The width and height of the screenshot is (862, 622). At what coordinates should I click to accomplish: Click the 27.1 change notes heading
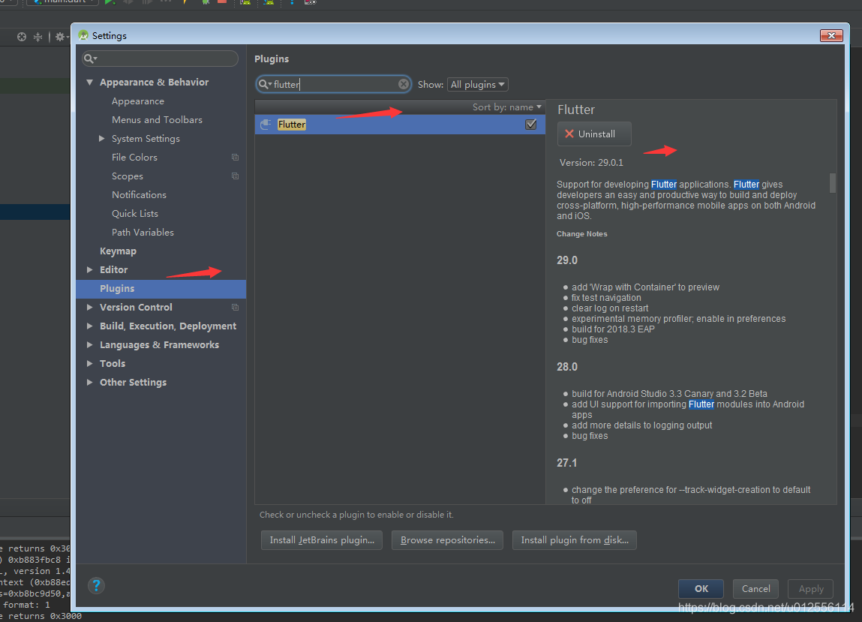tap(566, 463)
